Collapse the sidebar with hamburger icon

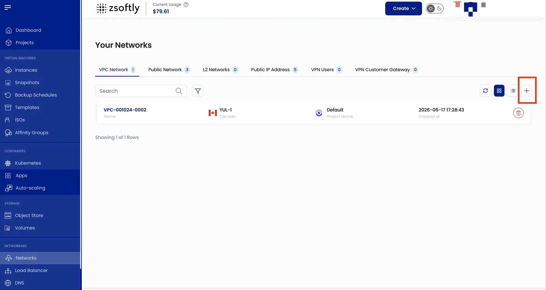coord(8,7)
